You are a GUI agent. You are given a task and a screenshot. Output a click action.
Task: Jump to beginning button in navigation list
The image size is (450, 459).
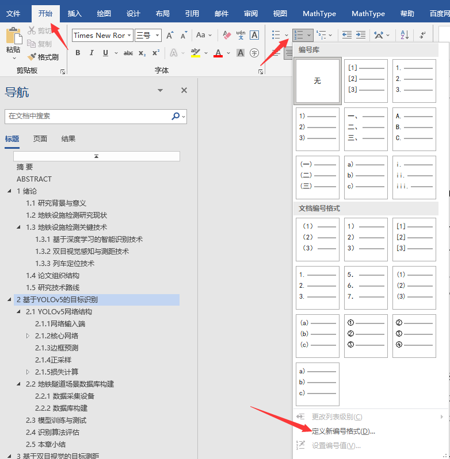coord(97,156)
